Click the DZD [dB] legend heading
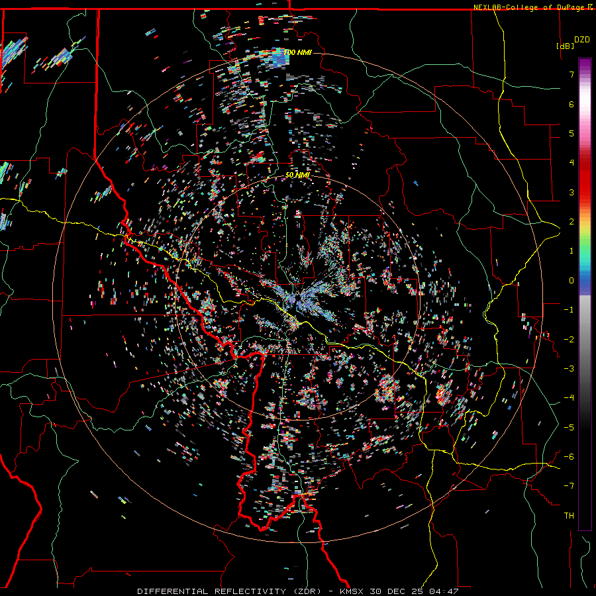This screenshot has height=596, width=596. point(573,42)
